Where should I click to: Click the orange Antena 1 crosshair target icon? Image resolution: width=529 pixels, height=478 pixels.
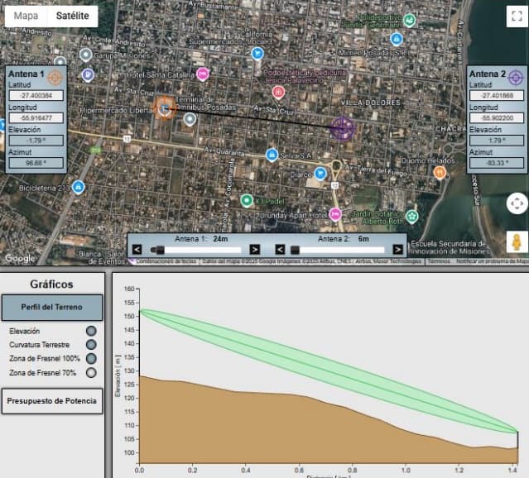pos(55,78)
